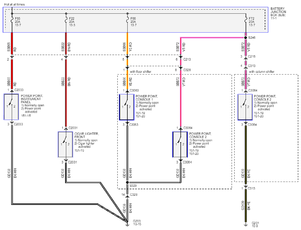Click the "F72 20A" fuse label

252,20
